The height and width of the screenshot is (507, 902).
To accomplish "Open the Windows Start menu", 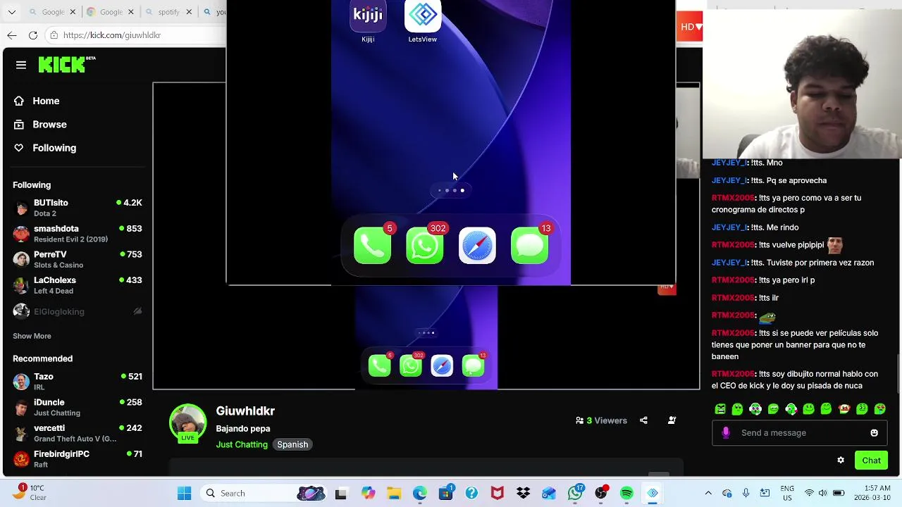I will (185, 494).
